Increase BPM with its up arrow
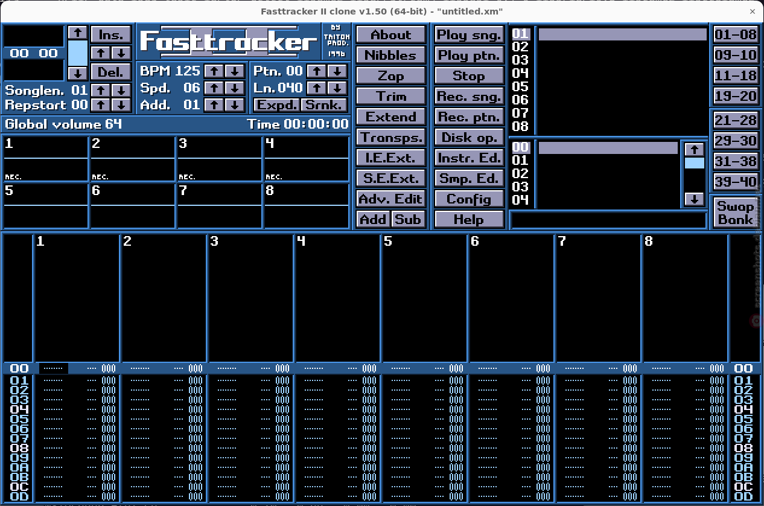 tap(214, 71)
